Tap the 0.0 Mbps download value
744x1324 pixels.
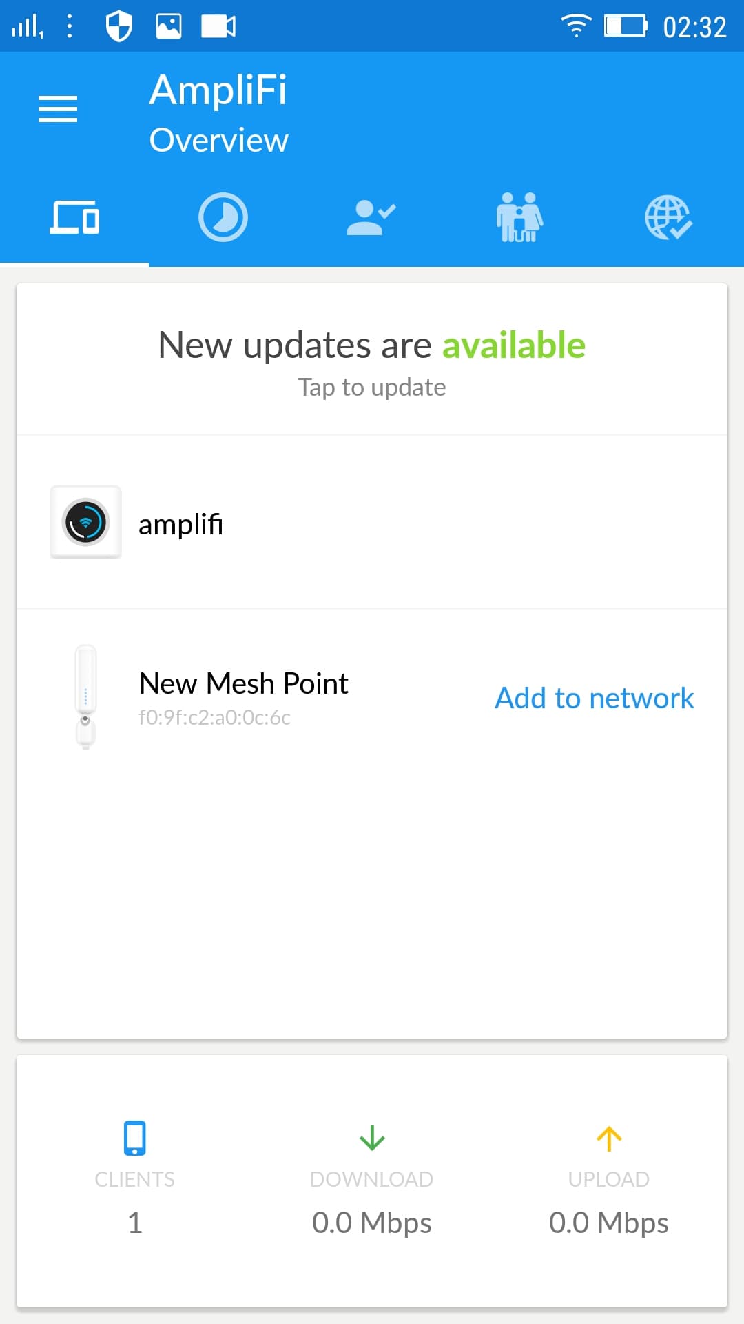click(x=372, y=1223)
